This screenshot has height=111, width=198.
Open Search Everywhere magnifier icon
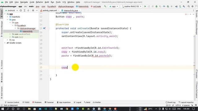click(x=189, y=6)
